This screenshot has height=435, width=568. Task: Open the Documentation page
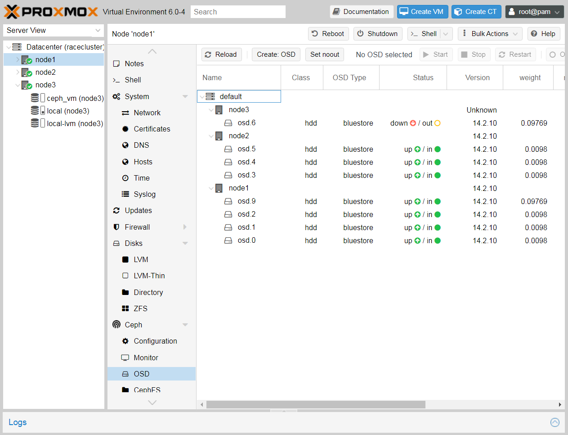click(x=362, y=12)
